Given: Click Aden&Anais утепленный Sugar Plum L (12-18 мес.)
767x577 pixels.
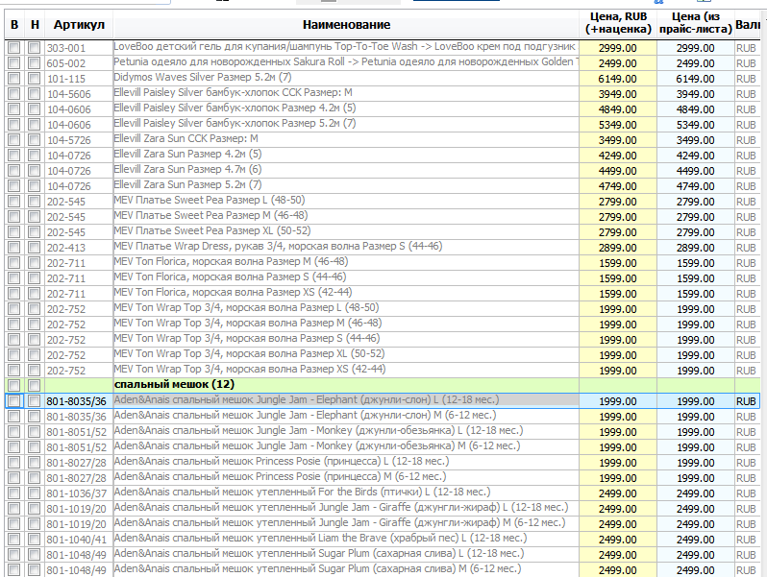Looking at the screenshot, I should click(319, 554).
